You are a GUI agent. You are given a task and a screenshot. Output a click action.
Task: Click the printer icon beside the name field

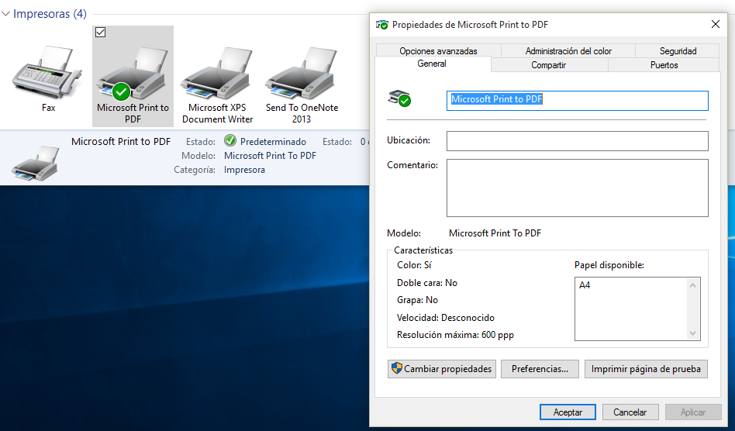tap(399, 98)
